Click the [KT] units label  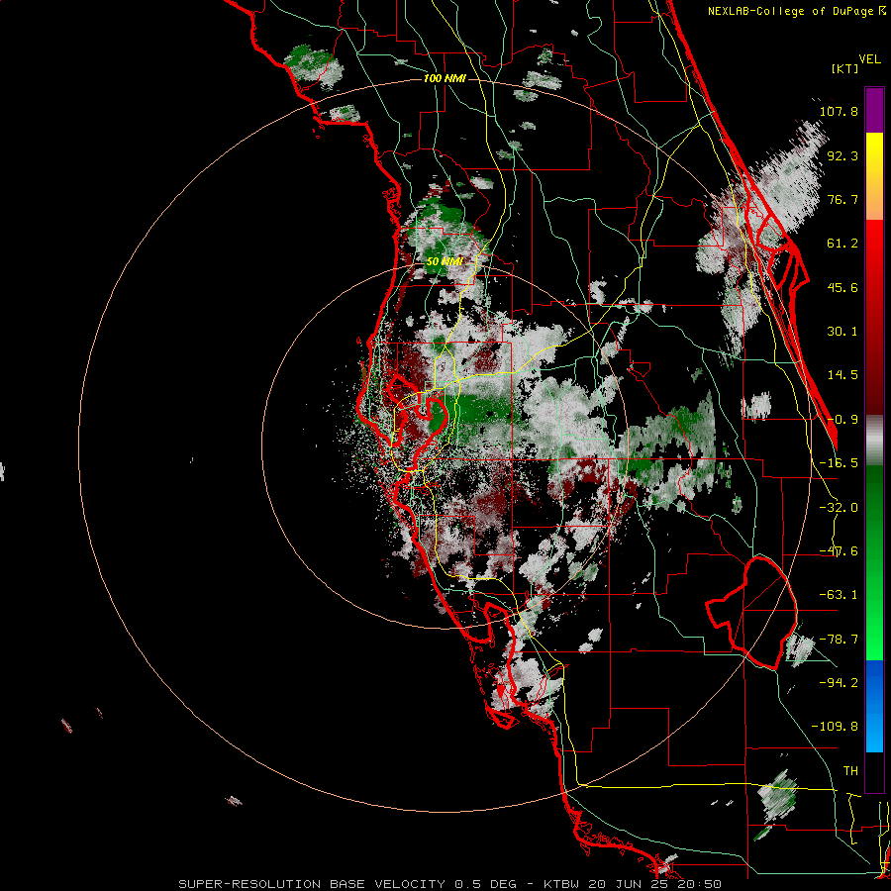844,68
